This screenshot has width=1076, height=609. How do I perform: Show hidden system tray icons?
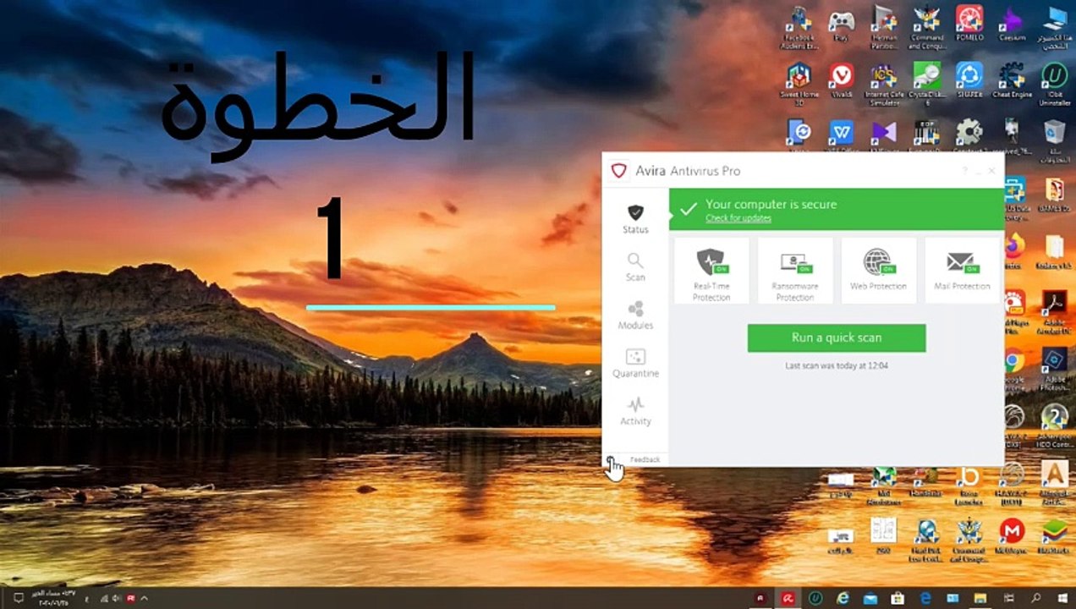[145, 598]
